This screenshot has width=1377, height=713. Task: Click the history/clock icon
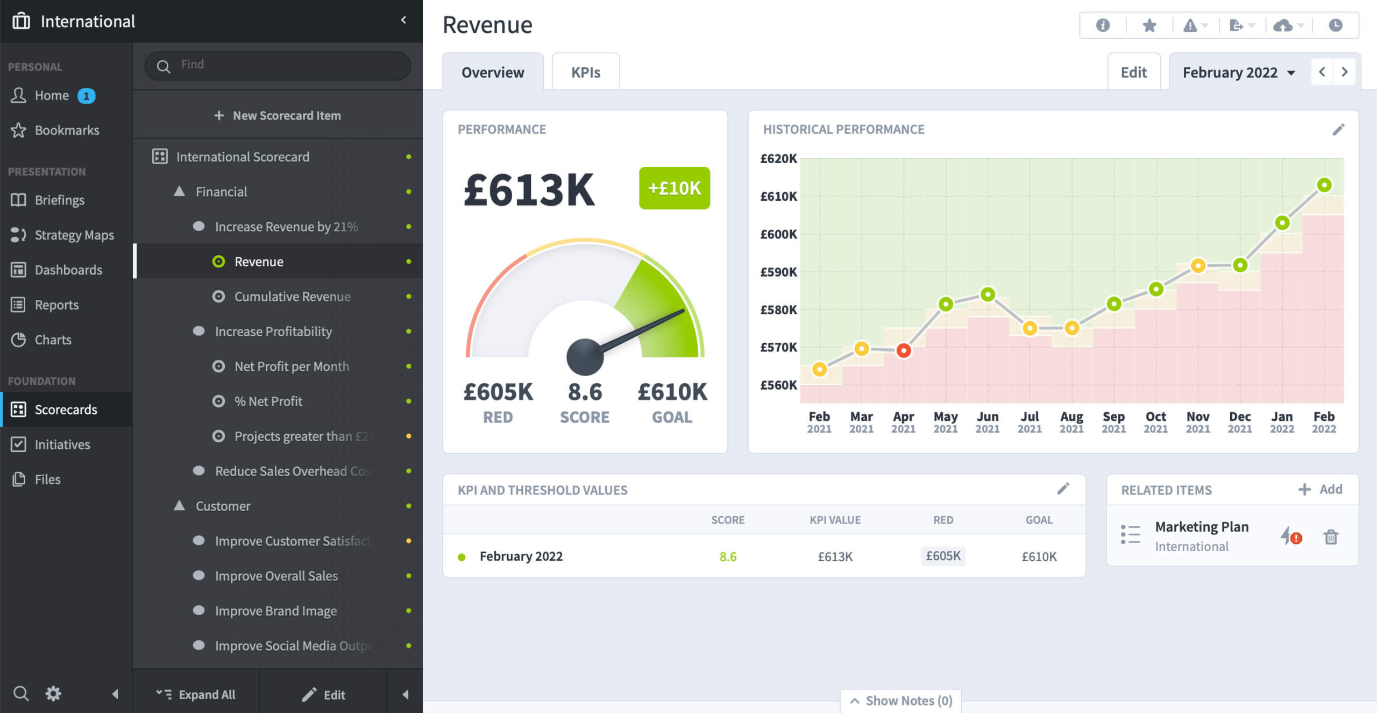click(x=1336, y=25)
